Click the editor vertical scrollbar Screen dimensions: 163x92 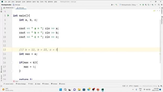click(160, 41)
